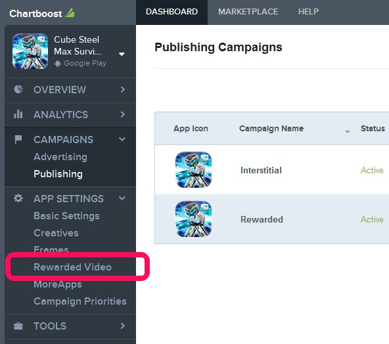Screen dimensions: 389x344
Task: Go to Campaign Priorities
Action: point(80,301)
